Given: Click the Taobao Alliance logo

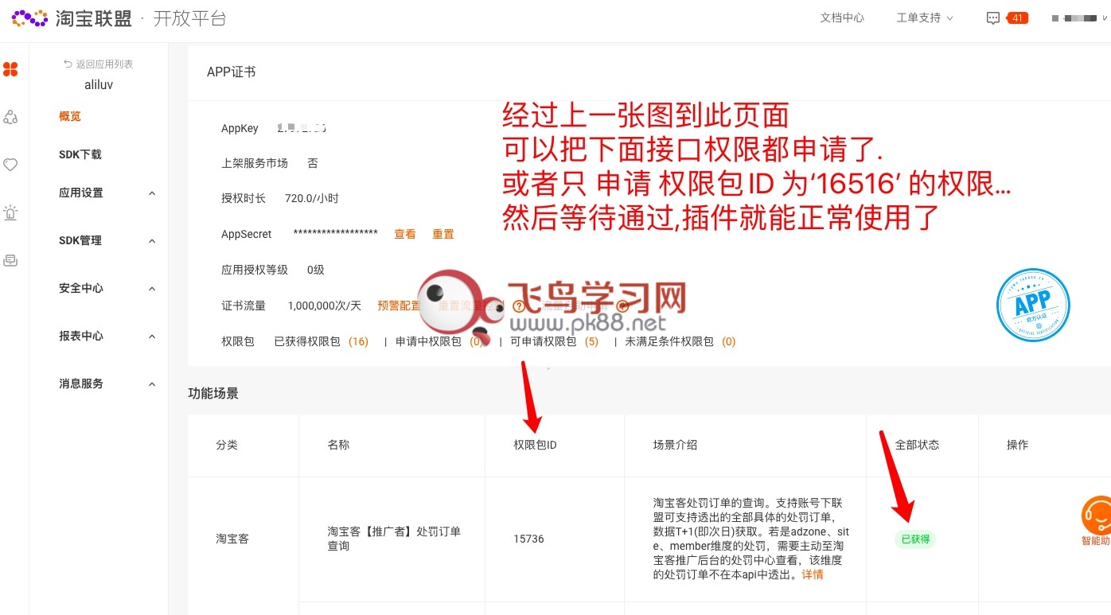Looking at the screenshot, I should pos(72,18).
